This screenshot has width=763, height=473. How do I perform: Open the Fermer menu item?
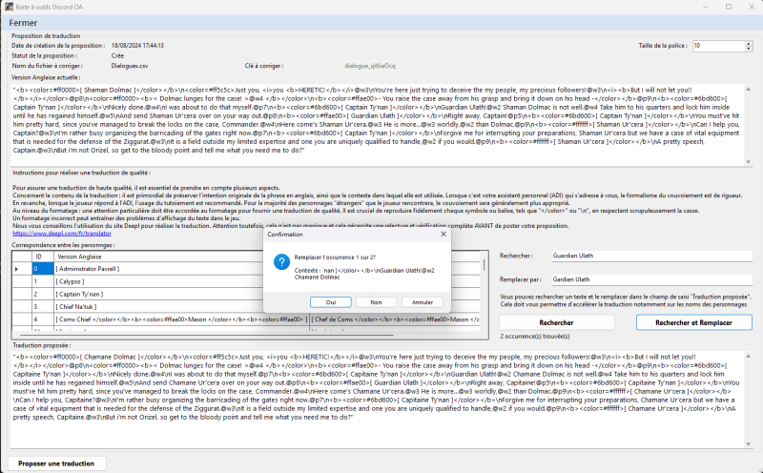pos(23,23)
